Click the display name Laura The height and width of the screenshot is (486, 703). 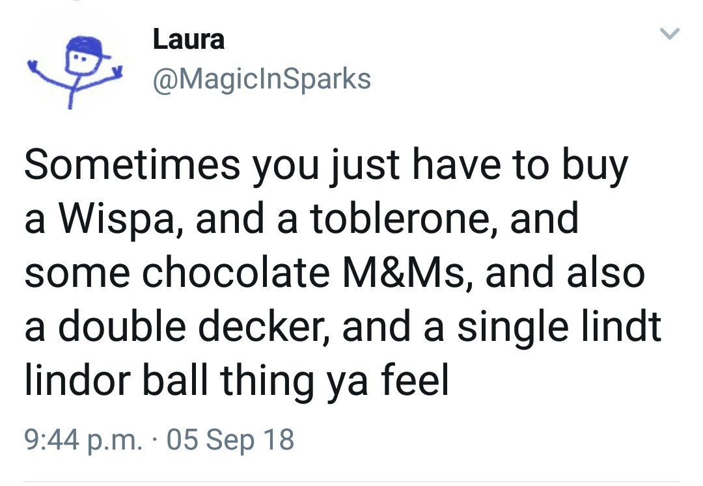pyautogui.click(x=189, y=40)
